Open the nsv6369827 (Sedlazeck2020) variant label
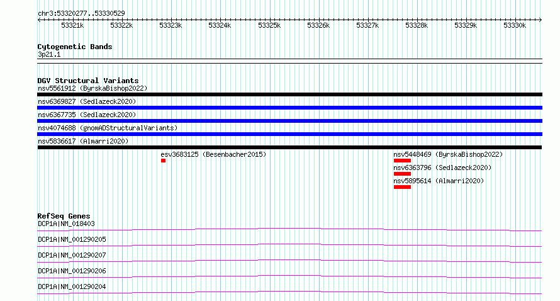The image size is (560, 301). 87,101
